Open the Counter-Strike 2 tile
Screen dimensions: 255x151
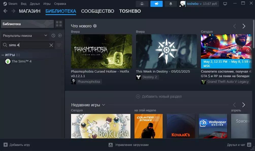(x=148, y=126)
